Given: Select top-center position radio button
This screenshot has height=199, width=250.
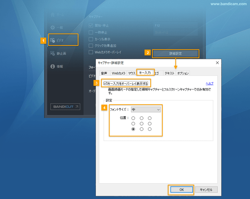Looking at the screenshot, I should click(141, 118).
